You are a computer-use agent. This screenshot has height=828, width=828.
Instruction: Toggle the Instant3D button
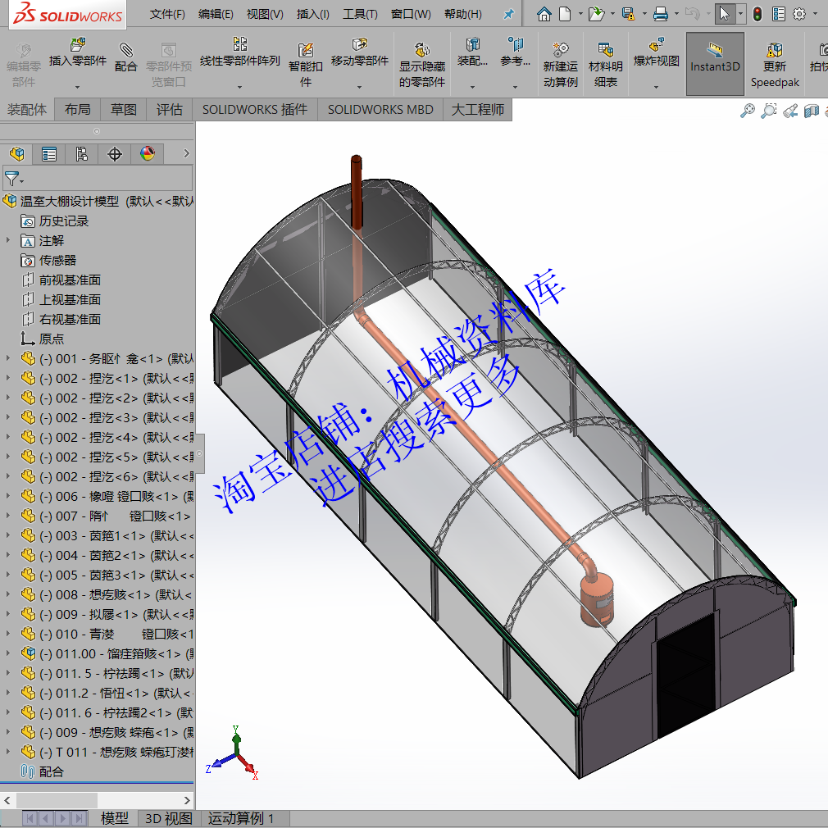point(715,64)
